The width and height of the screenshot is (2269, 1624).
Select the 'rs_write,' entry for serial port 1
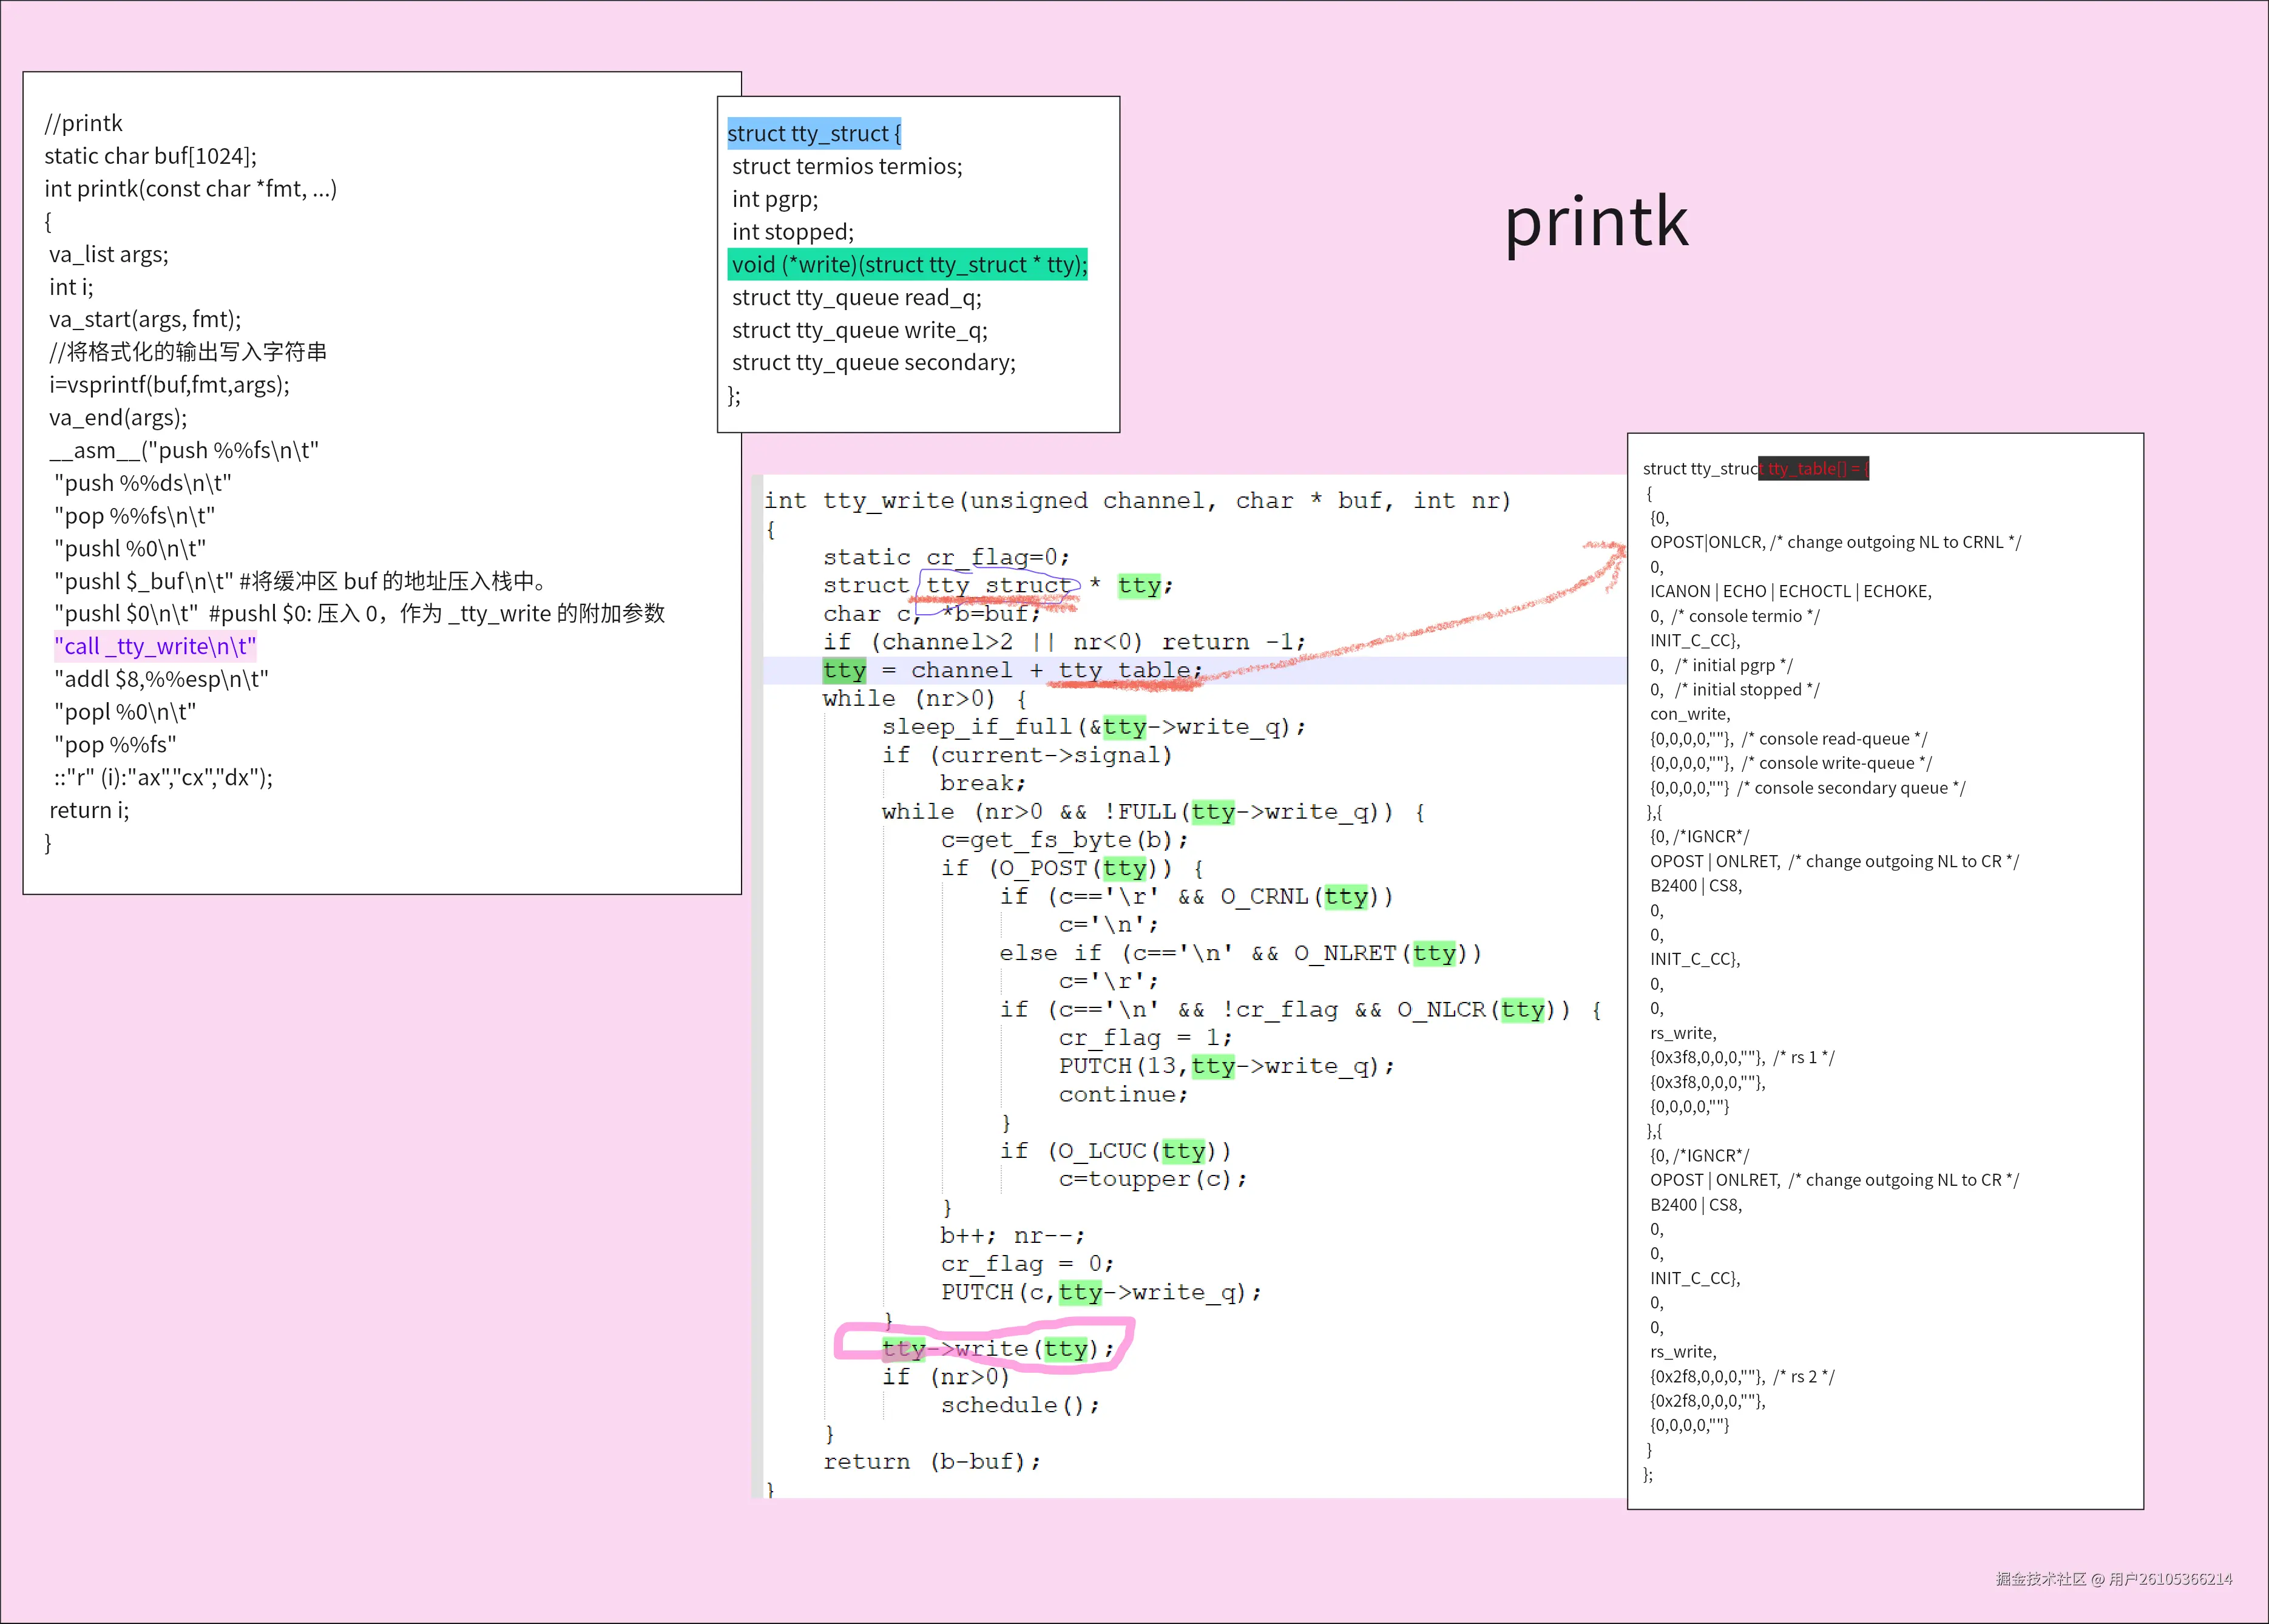(1682, 1033)
